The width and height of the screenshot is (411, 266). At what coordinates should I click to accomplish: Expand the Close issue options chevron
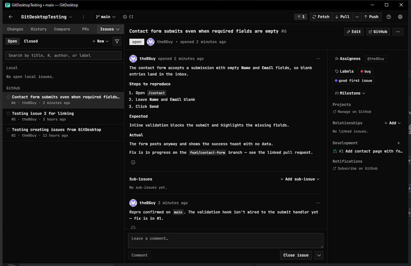319,255
